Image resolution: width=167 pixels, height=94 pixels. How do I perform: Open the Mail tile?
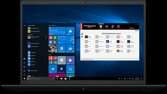pos(70,49)
